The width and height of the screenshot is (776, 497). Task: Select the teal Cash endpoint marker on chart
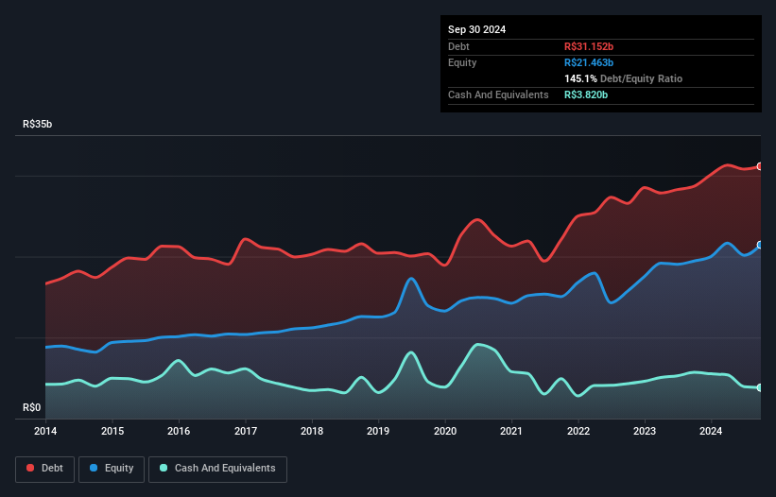[760, 387]
